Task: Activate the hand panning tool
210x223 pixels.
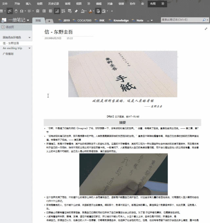Action: [x=16, y=11]
